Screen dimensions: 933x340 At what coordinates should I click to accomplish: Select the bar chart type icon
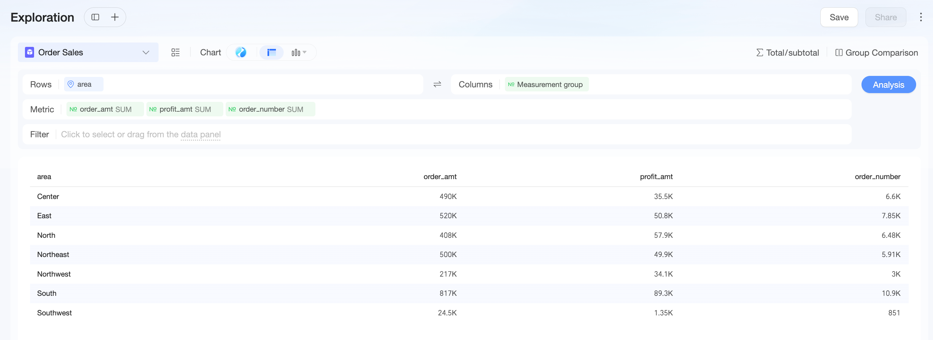coord(295,53)
